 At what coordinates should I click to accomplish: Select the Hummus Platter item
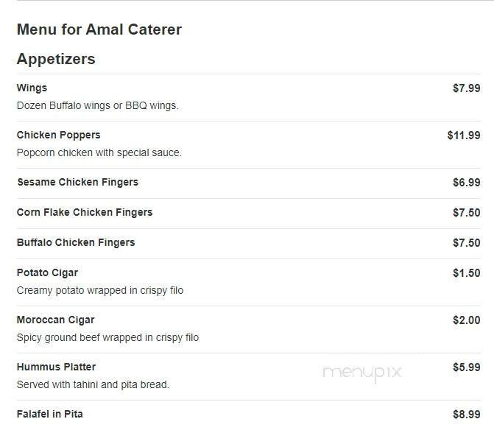tap(56, 367)
